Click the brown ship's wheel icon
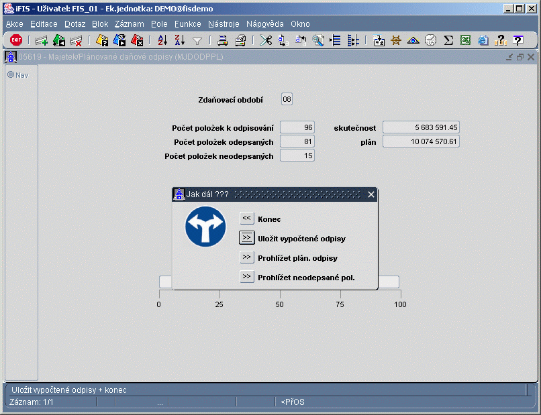This screenshot has height=415, width=541. click(396, 41)
